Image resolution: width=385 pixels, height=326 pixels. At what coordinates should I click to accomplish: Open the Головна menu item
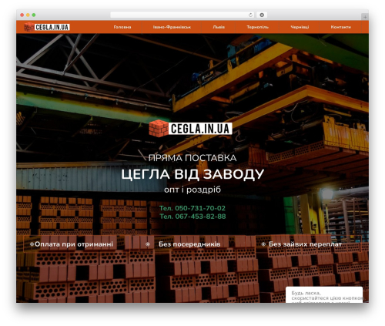coord(122,27)
